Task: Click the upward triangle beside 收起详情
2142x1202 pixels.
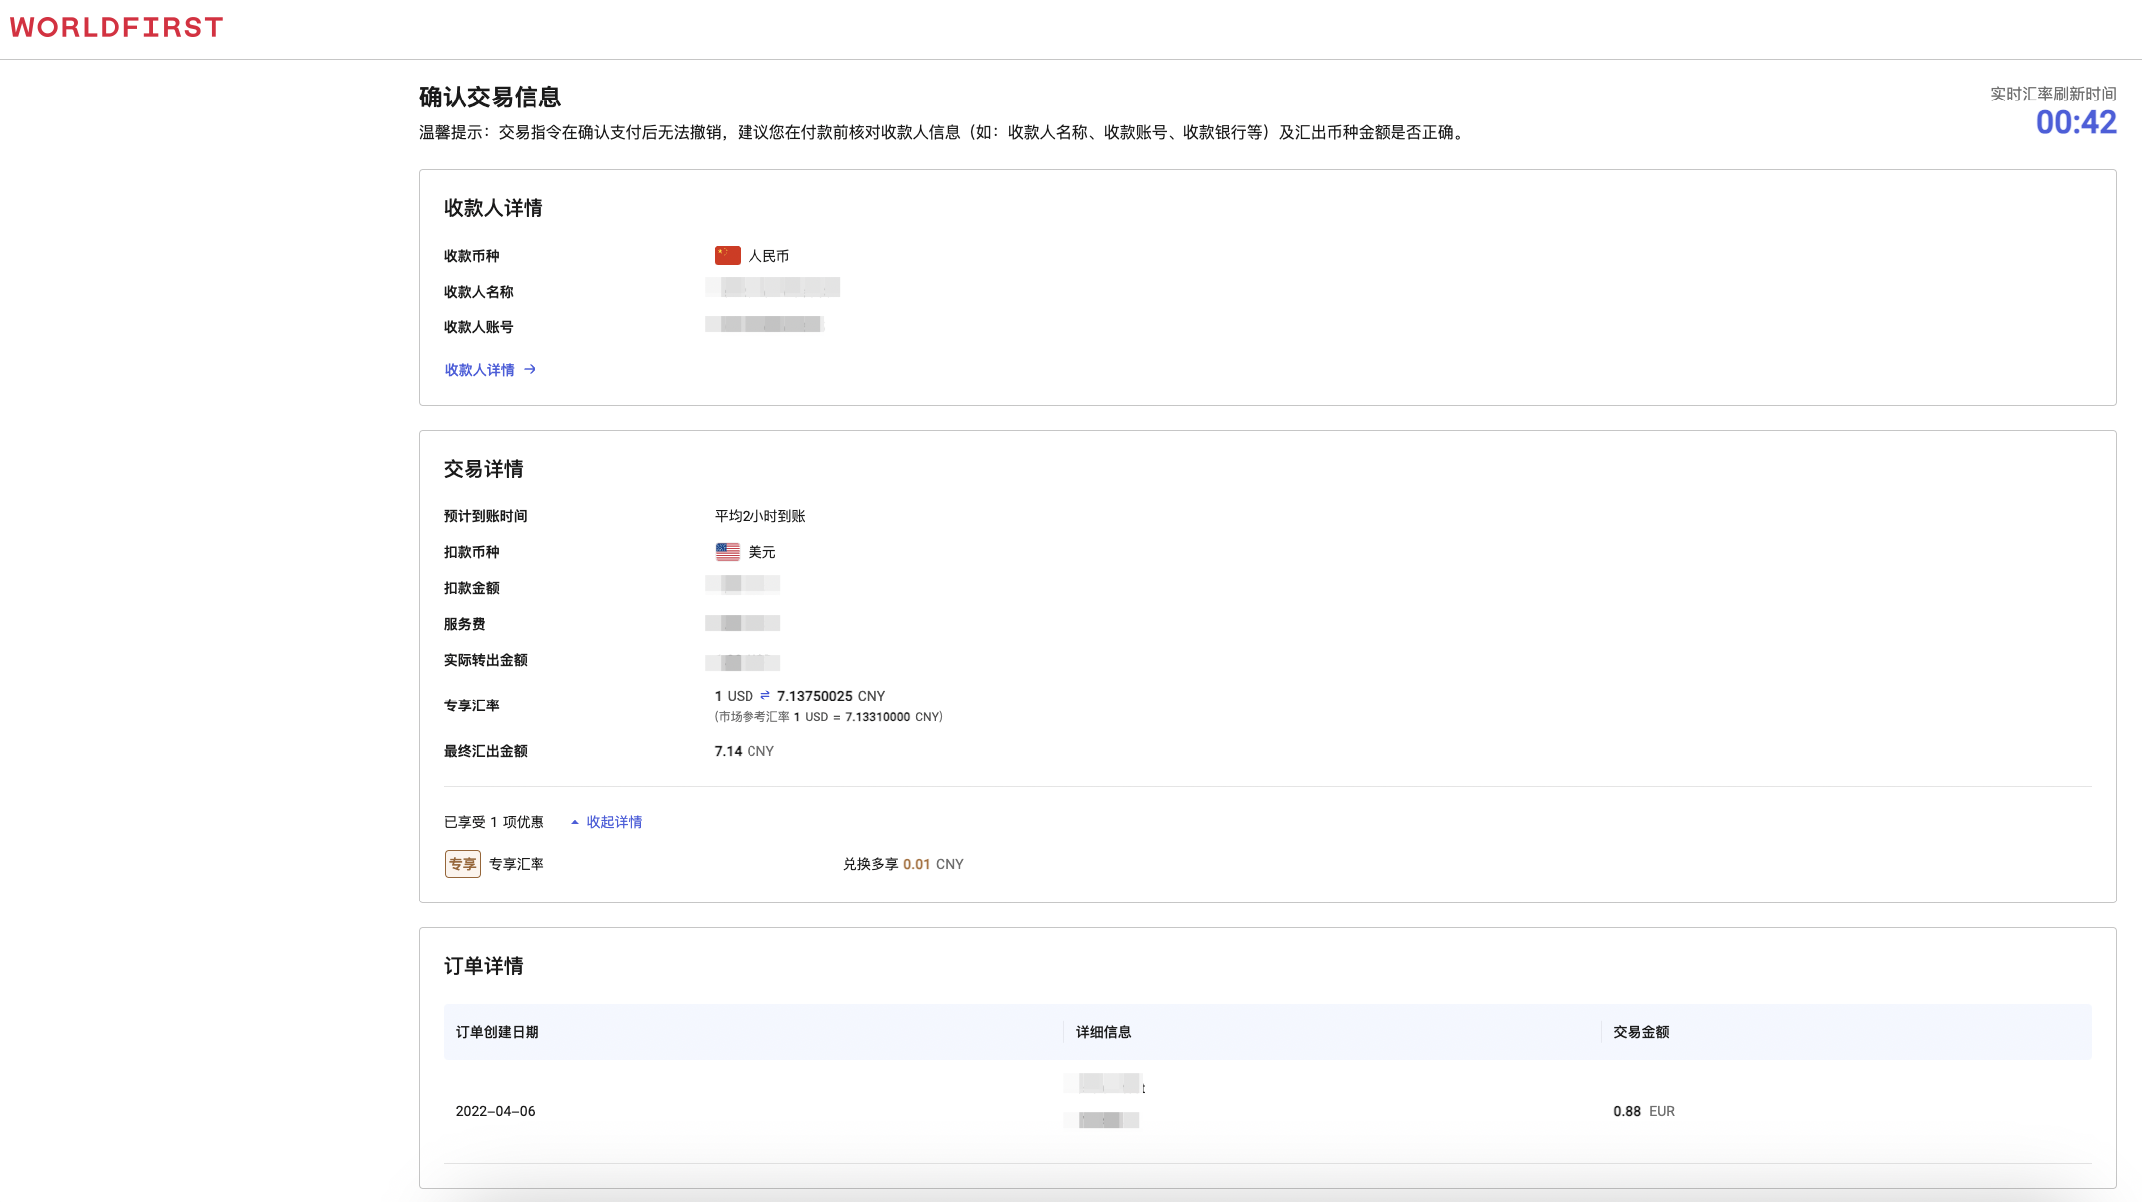Action: click(575, 821)
